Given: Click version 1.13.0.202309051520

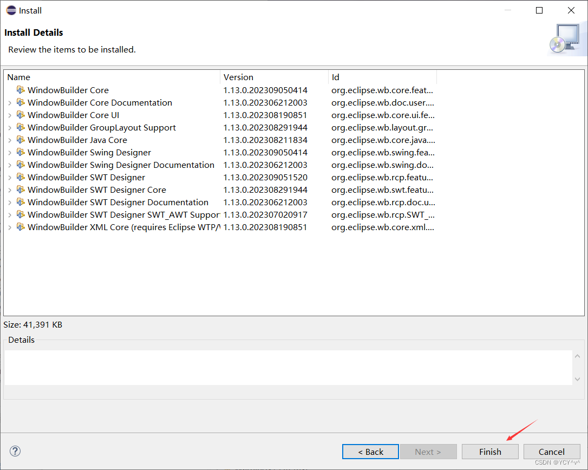Looking at the screenshot, I should point(265,177).
